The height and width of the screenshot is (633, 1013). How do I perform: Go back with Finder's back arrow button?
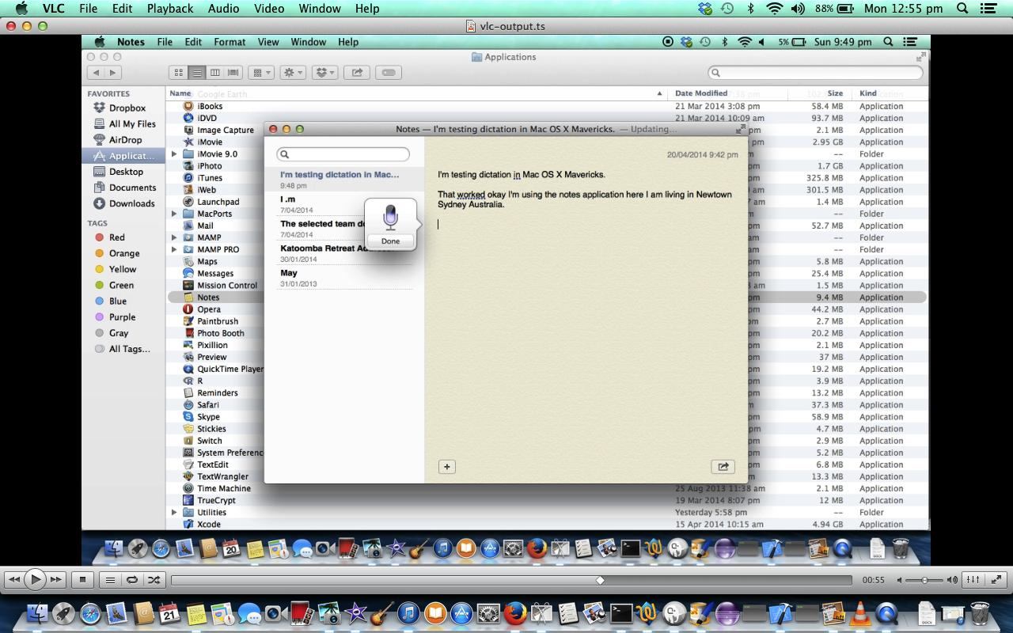97,72
